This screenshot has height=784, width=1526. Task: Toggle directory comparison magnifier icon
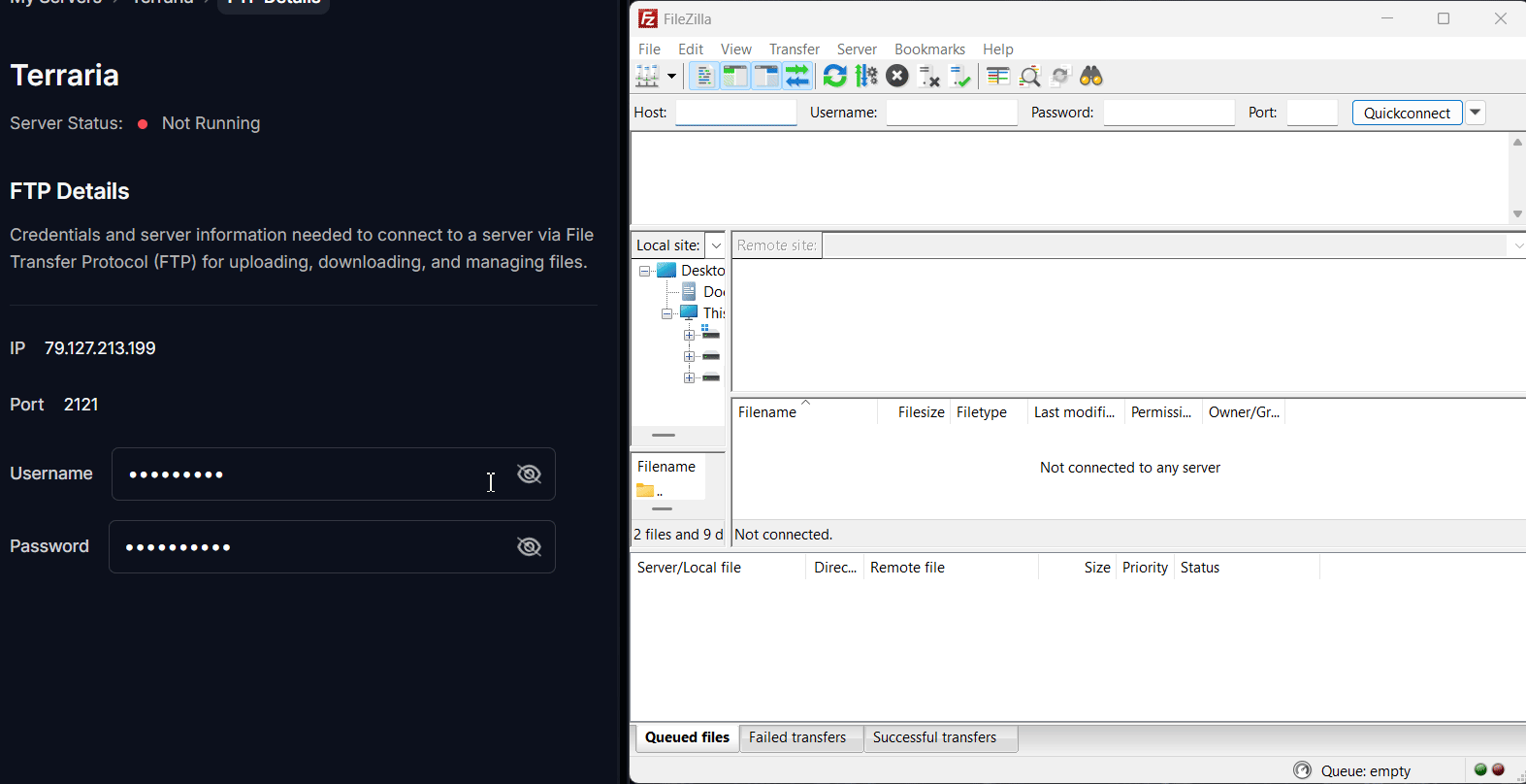tap(1029, 76)
